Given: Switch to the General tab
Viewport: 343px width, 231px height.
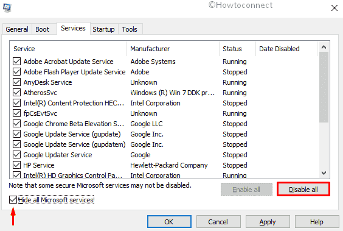Looking at the screenshot, I should pyautogui.click(x=17, y=29).
